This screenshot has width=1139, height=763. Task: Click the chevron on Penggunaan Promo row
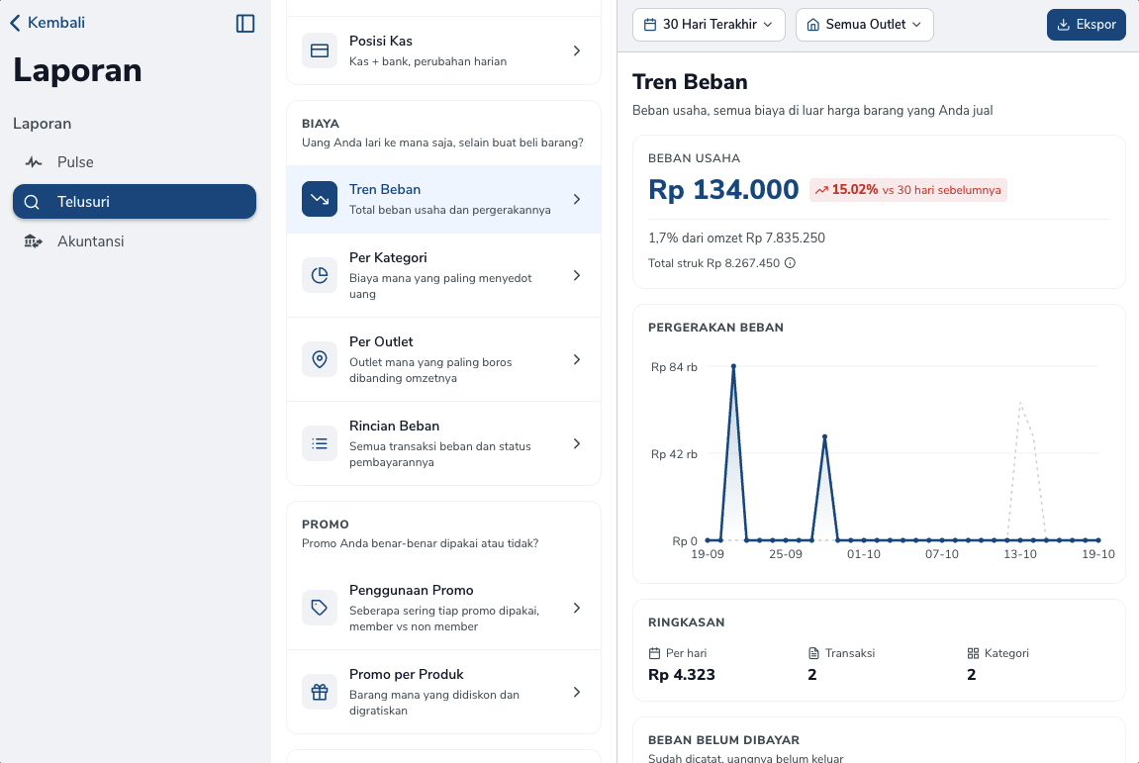[577, 608]
